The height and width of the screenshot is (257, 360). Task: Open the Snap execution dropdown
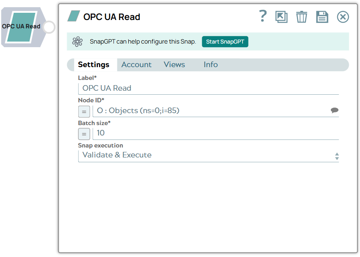point(337,155)
